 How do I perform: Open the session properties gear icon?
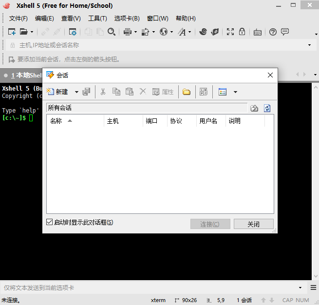point(73,32)
